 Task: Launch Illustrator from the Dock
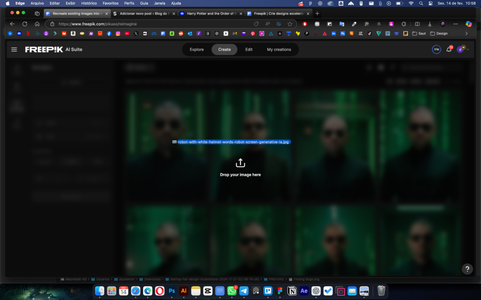(184, 291)
